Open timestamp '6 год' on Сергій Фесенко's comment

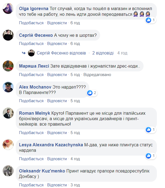(x=75, y=44)
